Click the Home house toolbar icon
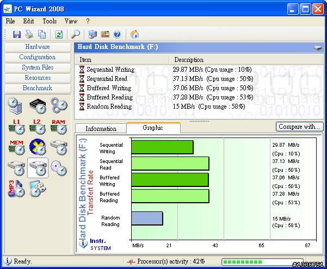 point(134,34)
